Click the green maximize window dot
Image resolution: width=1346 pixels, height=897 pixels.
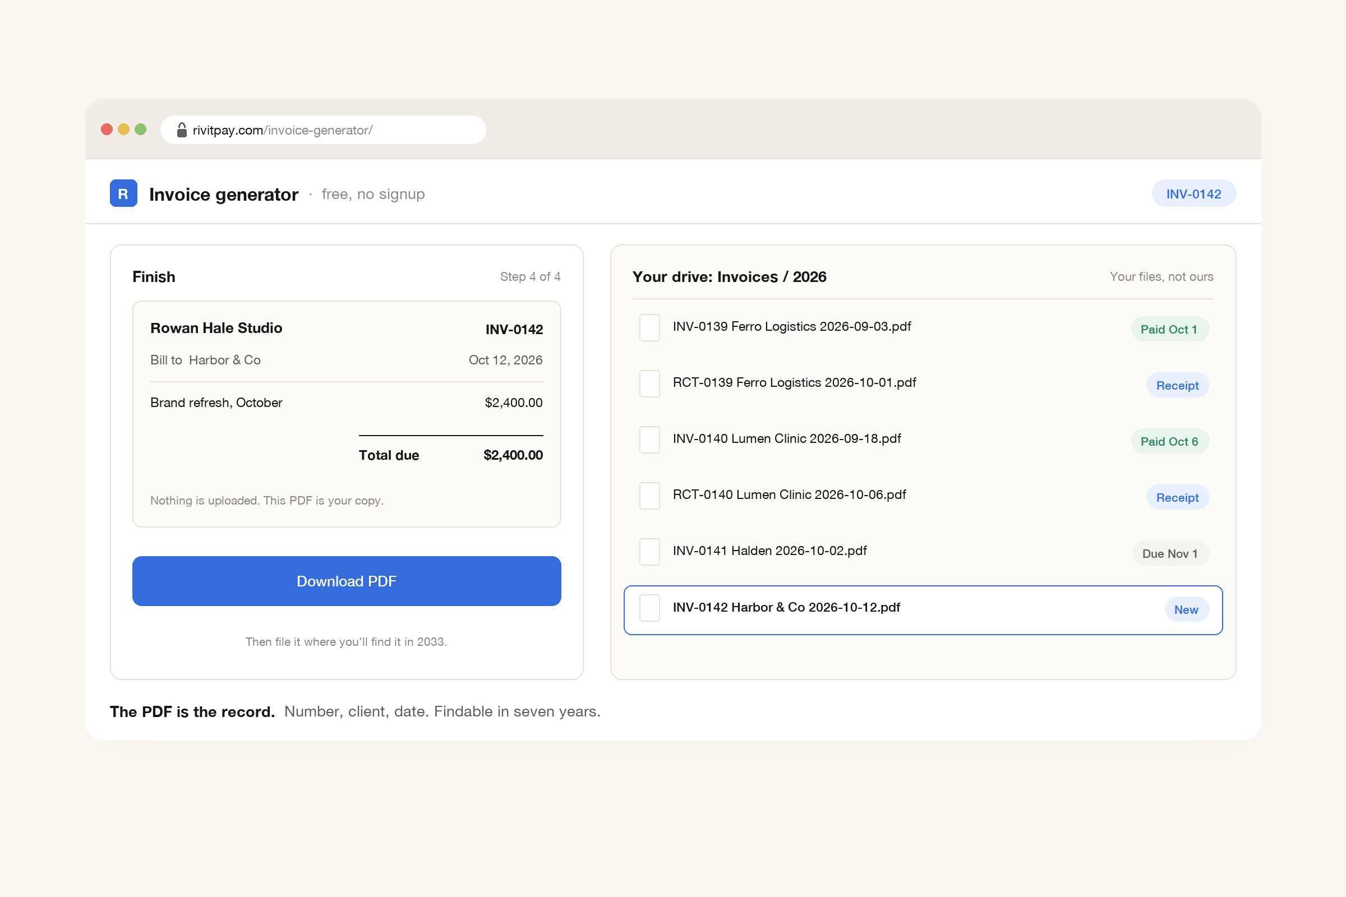(x=140, y=130)
